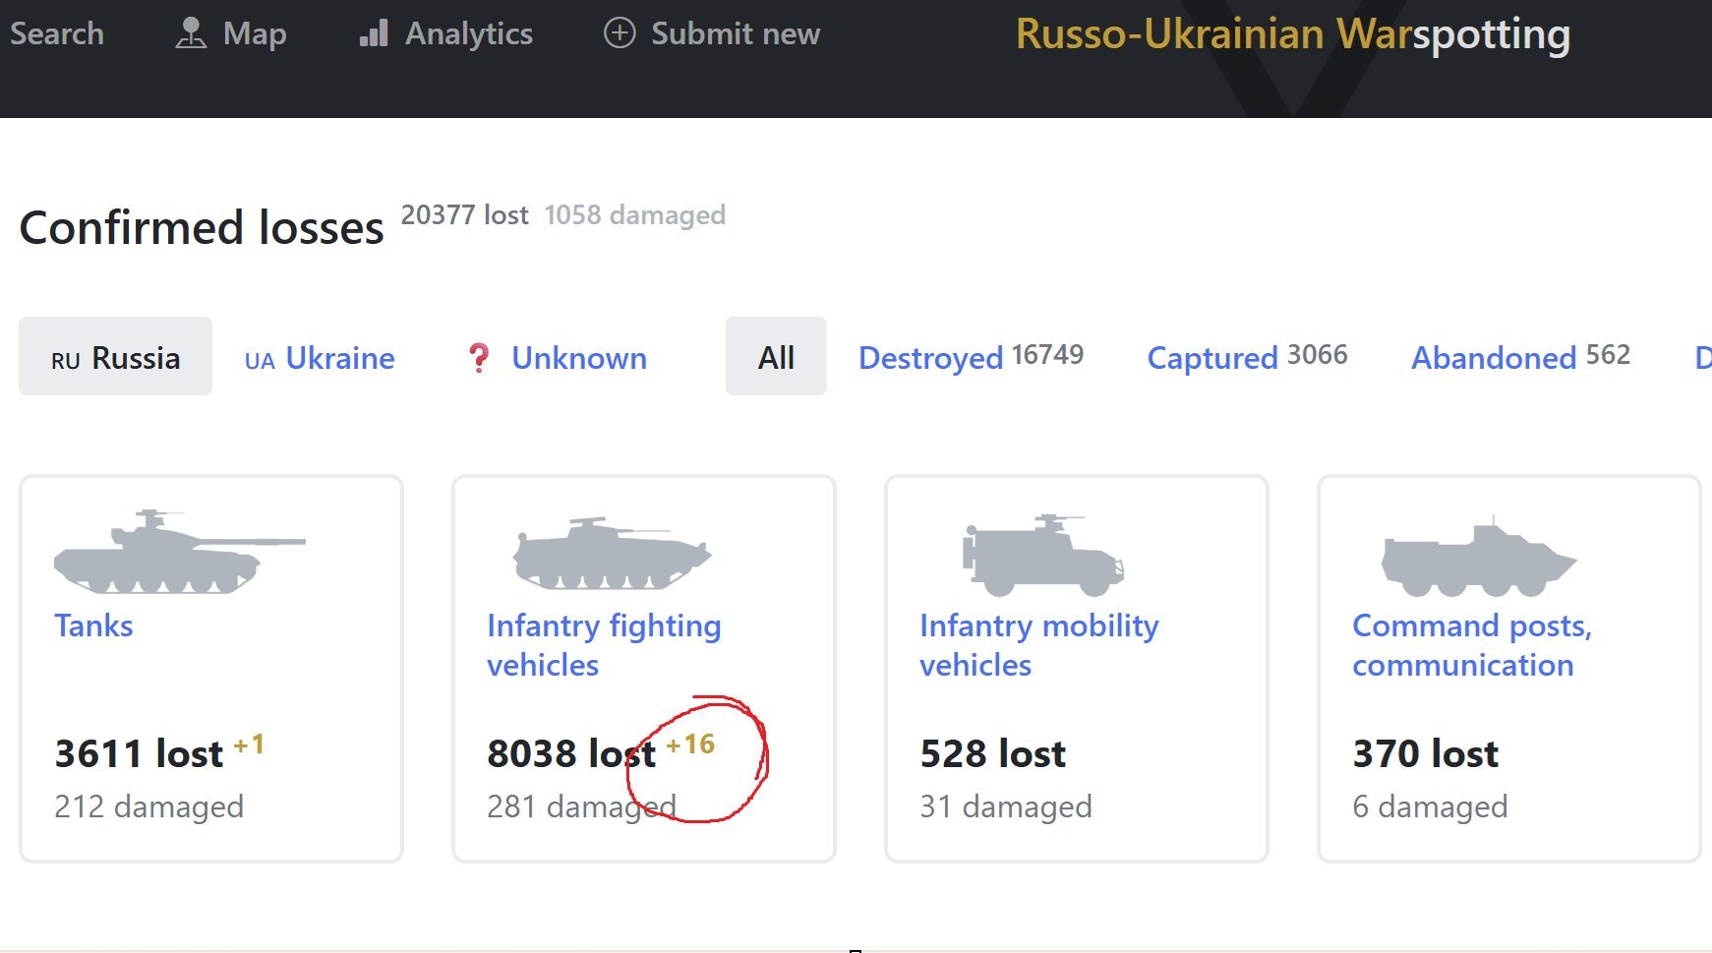Filter by Captured losses
Screen dimensions: 1712x953
point(1212,358)
